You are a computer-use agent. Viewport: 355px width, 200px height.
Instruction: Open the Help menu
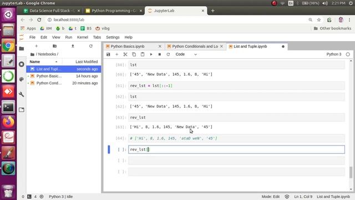128,37
